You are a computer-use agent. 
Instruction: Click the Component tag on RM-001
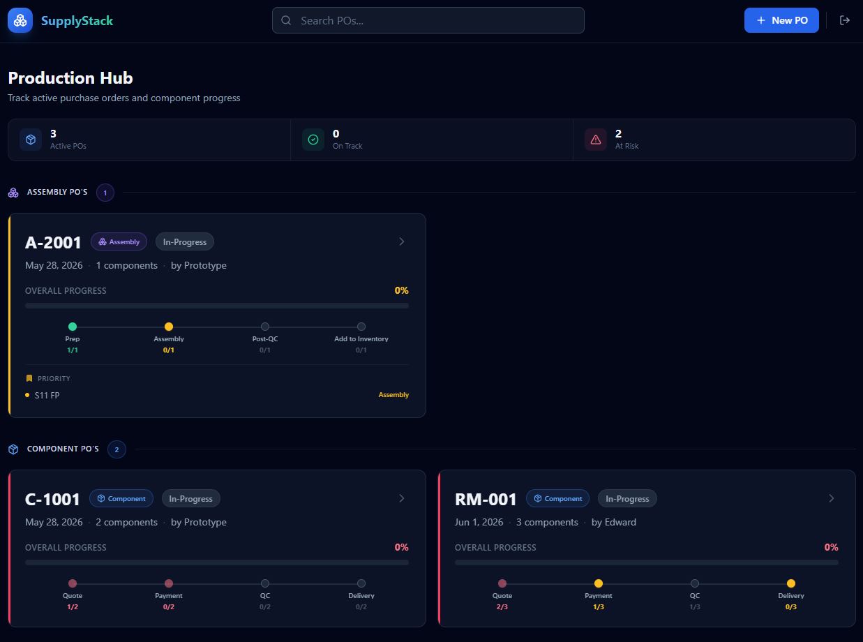coord(557,498)
